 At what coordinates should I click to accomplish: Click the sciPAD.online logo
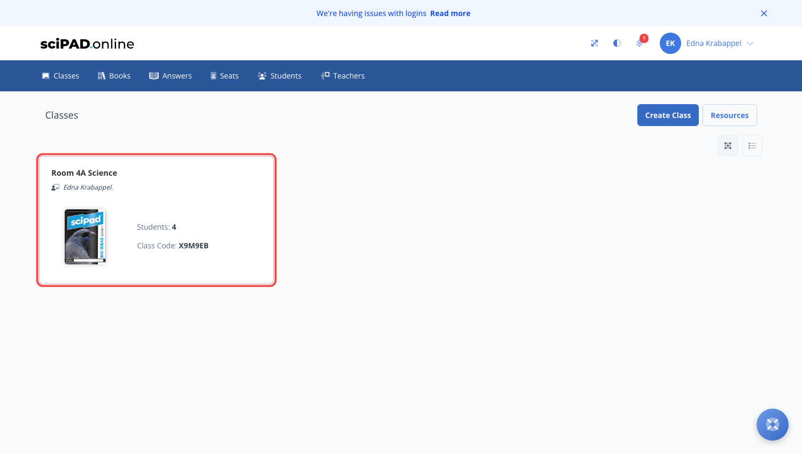[87, 44]
